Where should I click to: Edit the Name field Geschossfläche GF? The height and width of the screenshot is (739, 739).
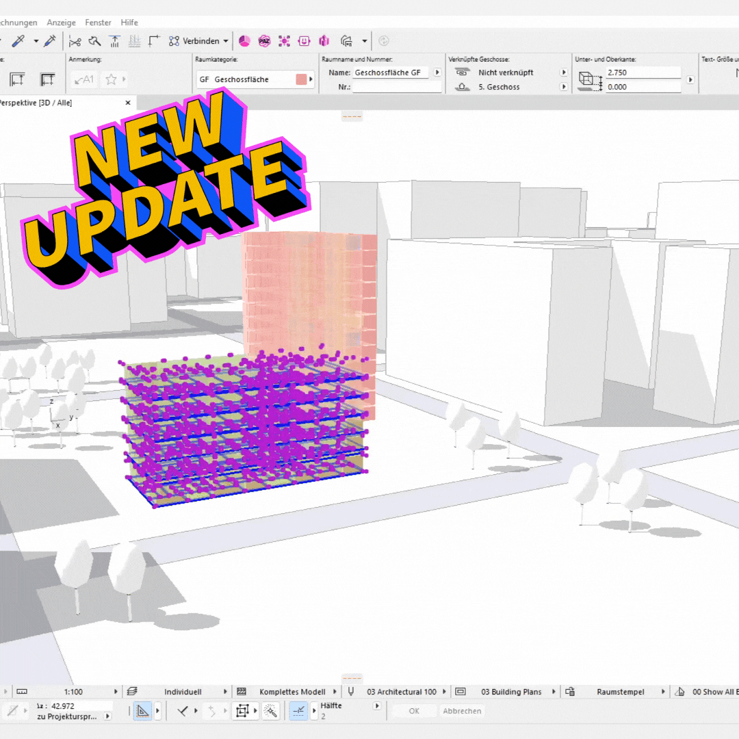click(391, 73)
